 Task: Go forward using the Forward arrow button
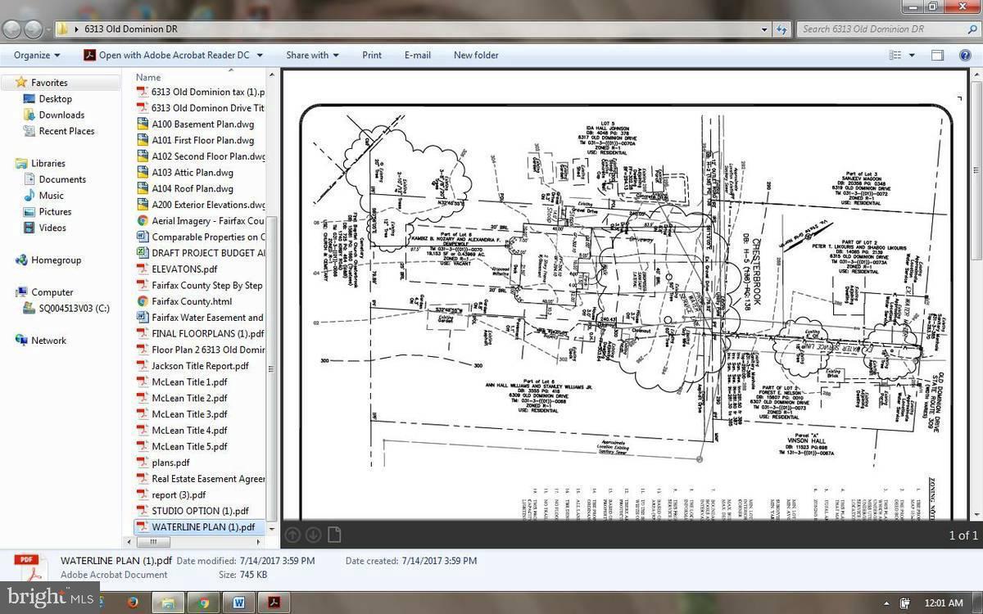(x=34, y=29)
